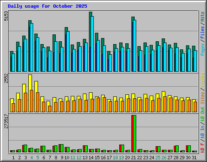Click the orange sites bar for day 7
The image size is (207, 162).
tap(50, 109)
